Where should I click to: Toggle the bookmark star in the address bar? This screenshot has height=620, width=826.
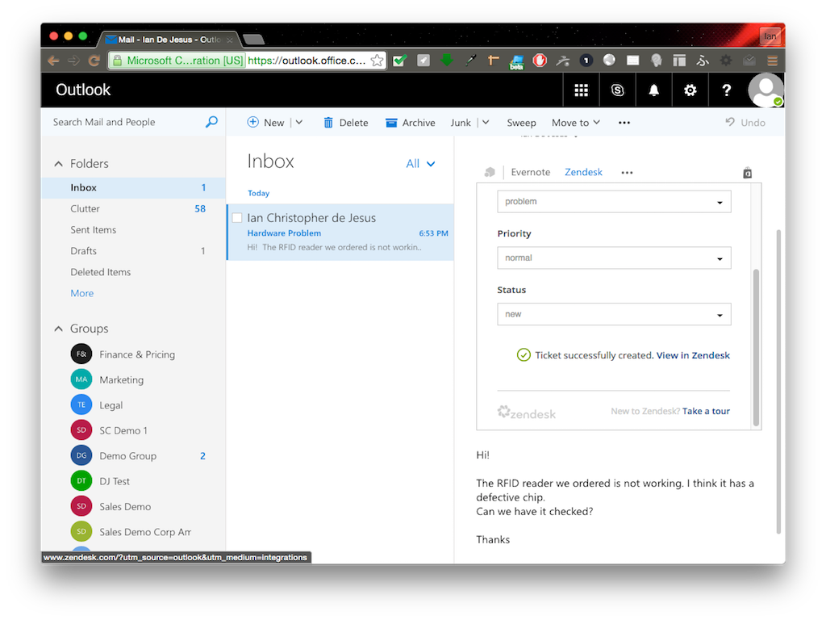(x=376, y=60)
